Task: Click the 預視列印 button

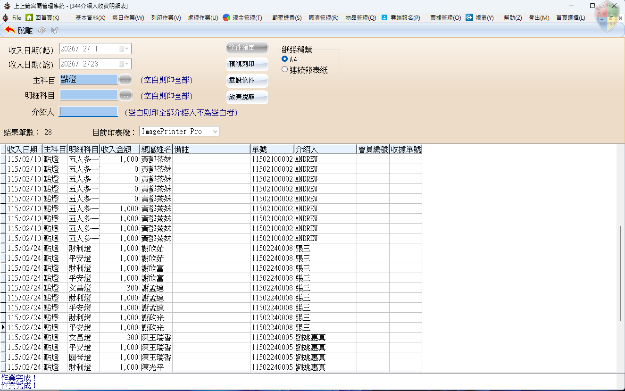Action: [x=247, y=64]
